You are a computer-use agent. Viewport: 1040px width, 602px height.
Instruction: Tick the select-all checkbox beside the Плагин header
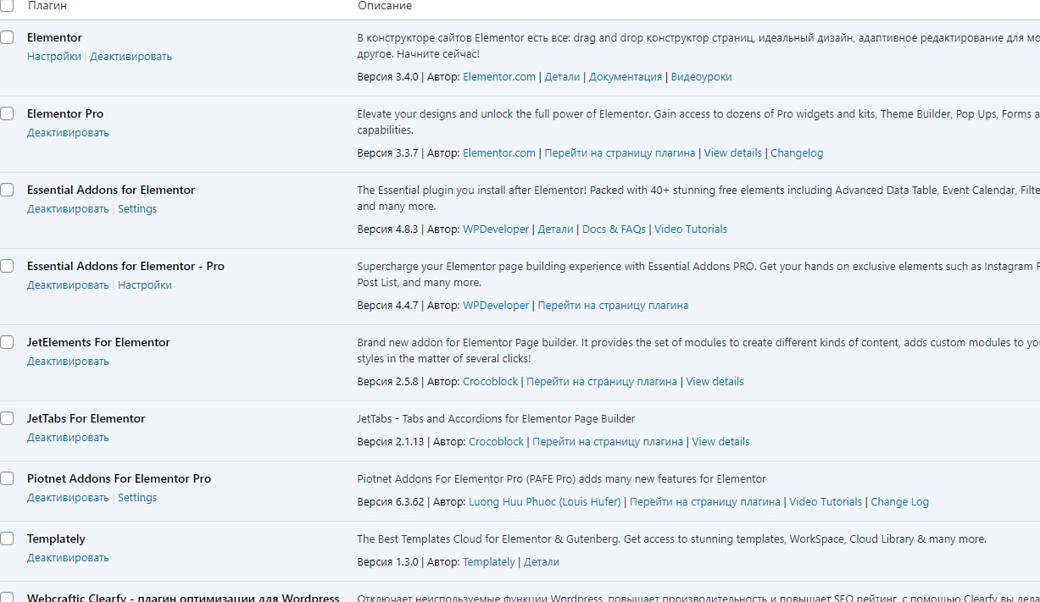point(7,5)
